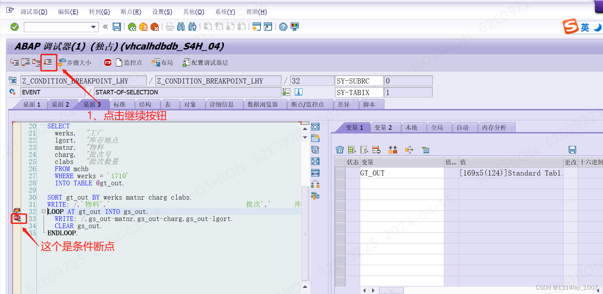
Task: Switch to the 数据浏览器 tab
Action: coord(263,105)
